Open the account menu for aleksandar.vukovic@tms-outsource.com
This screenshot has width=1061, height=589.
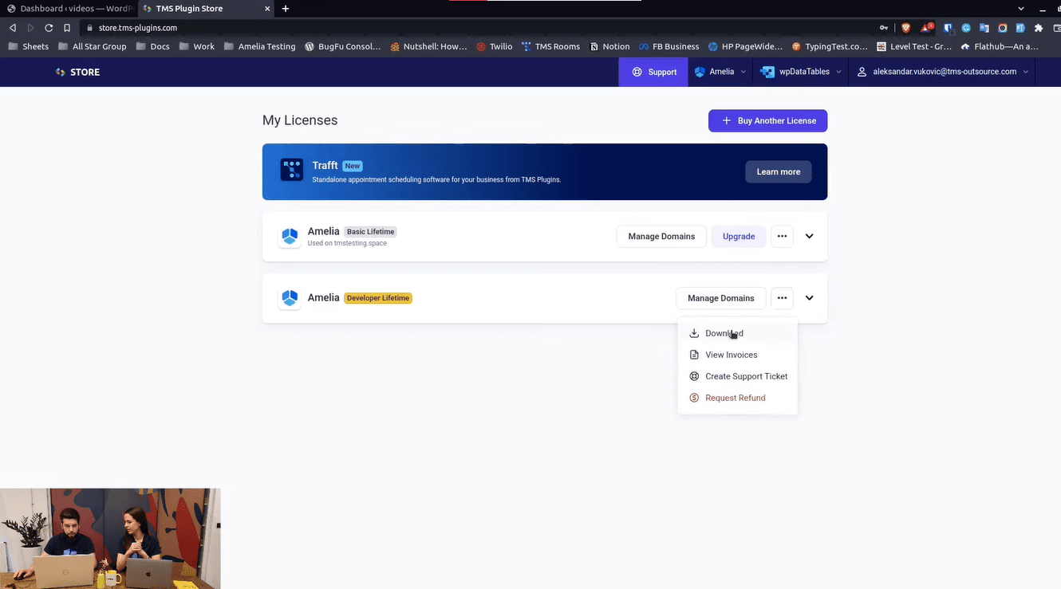click(x=942, y=72)
